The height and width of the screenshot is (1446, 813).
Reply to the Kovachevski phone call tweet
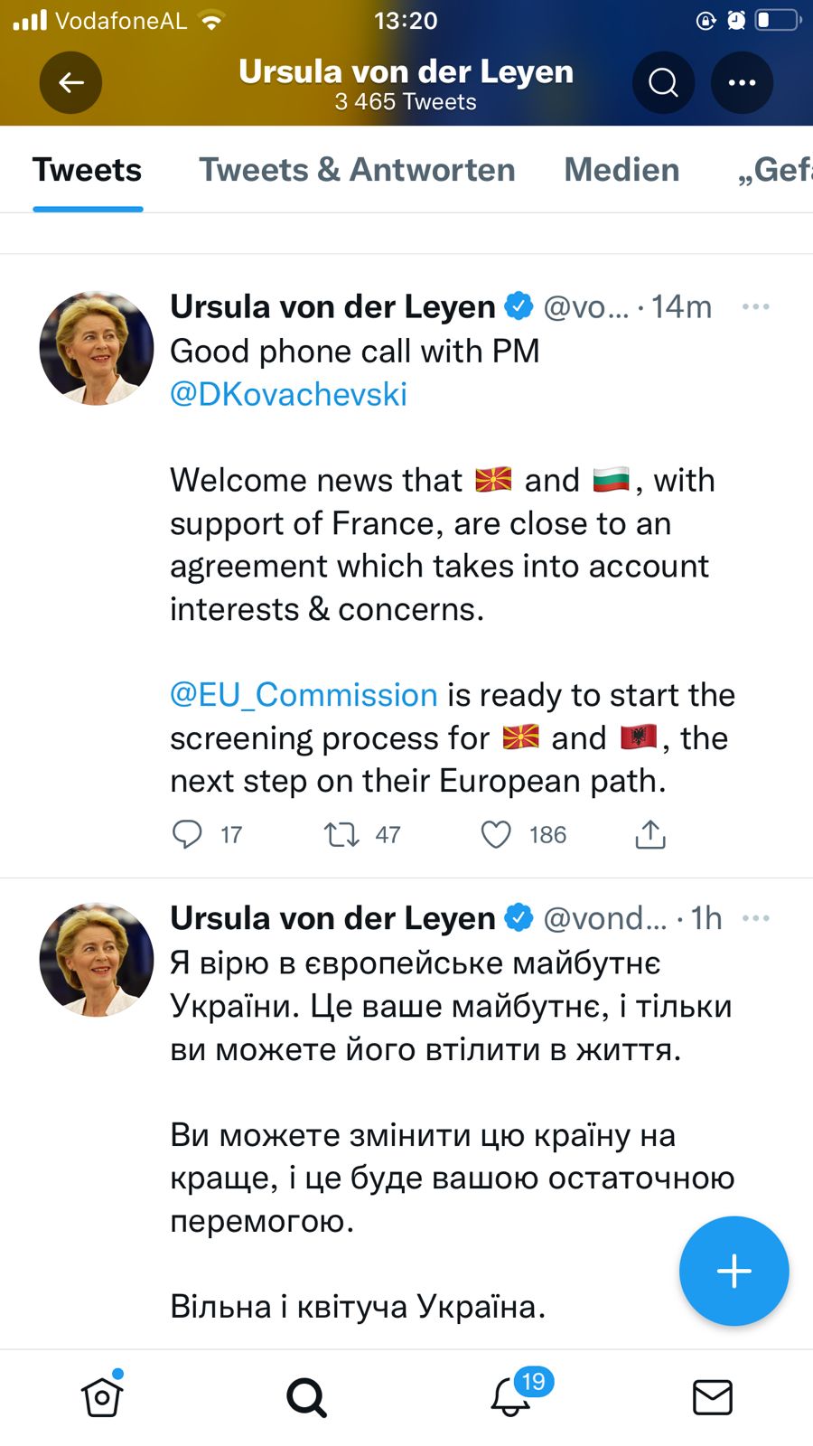coord(187,834)
